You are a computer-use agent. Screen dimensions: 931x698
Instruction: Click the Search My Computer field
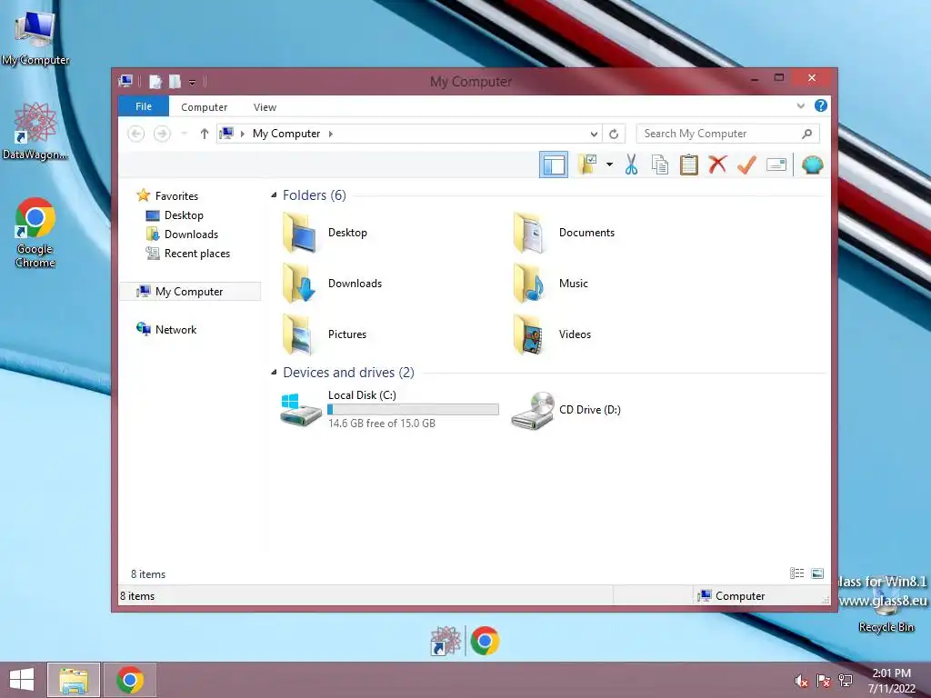tap(728, 134)
